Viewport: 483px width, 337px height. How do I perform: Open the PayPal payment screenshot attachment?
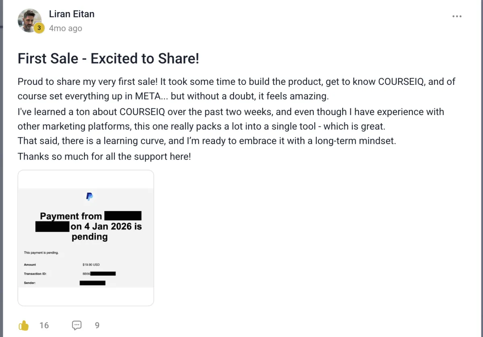coord(86,238)
